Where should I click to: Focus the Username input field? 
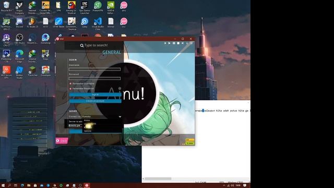(94, 69)
